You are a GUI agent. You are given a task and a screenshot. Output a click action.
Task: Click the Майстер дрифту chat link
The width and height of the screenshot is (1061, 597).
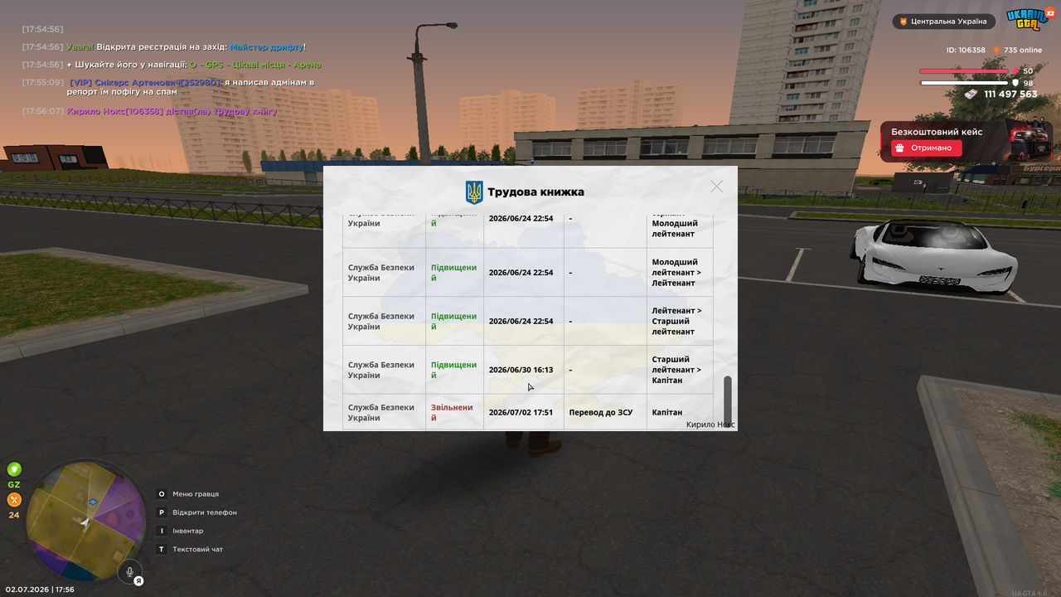266,47
